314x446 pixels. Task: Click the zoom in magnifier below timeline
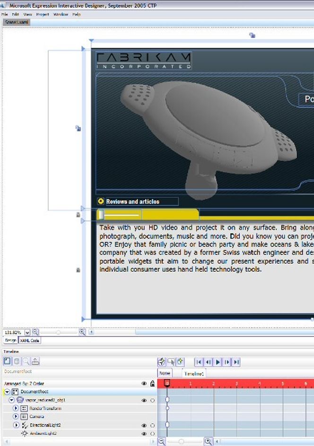pos(208,441)
